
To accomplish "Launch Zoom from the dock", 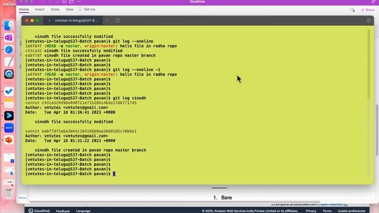I will 9,128.
